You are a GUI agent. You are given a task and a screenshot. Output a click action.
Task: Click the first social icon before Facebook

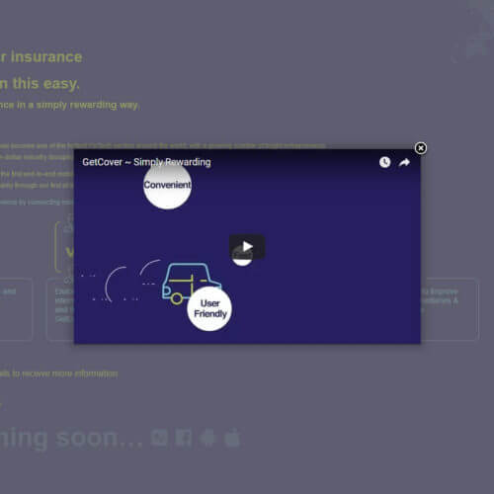point(159,438)
